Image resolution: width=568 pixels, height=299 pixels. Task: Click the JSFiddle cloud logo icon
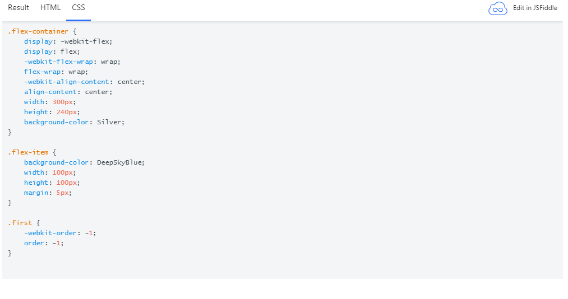497,8
